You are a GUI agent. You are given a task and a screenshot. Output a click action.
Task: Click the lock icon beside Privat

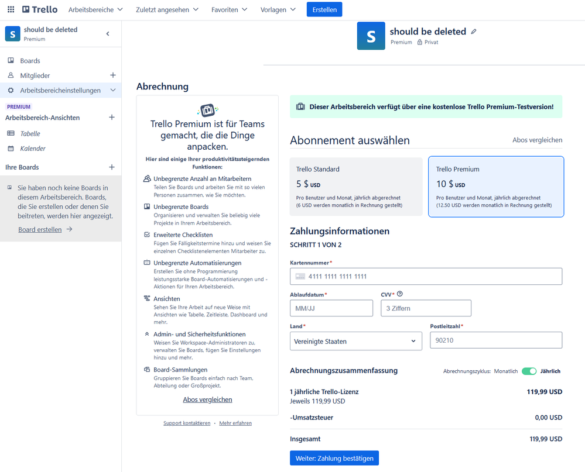[420, 42]
